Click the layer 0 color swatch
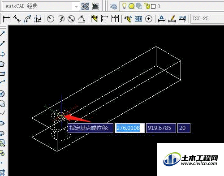The image size is (224, 176). (x=153, y=6)
